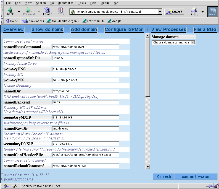
Task: Collapse the navigation toolbar grippy
Action: point(2,12)
